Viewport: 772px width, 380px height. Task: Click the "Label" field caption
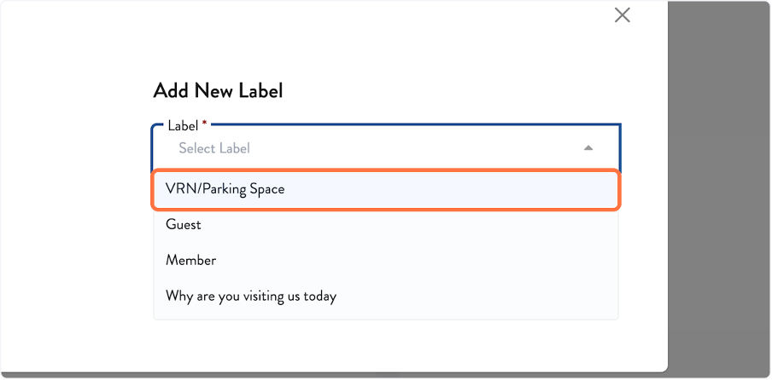pos(182,125)
